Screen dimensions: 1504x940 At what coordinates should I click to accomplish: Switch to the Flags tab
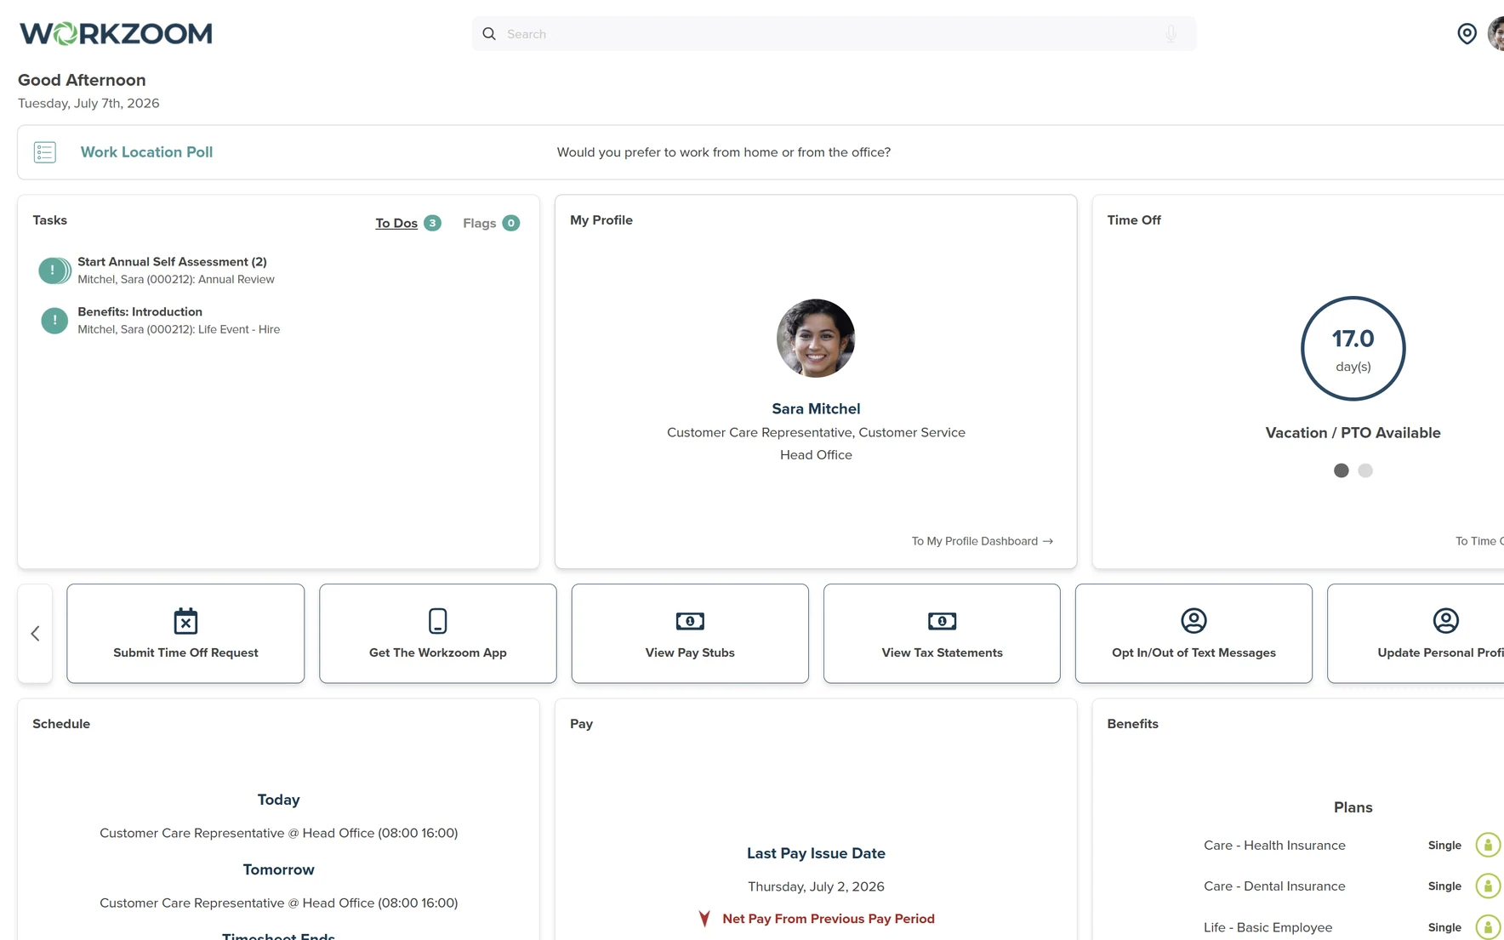click(x=479, y=223)
